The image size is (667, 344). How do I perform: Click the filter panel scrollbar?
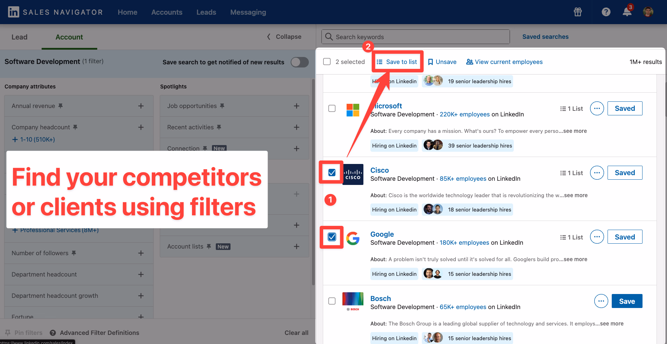pos(313,182)
